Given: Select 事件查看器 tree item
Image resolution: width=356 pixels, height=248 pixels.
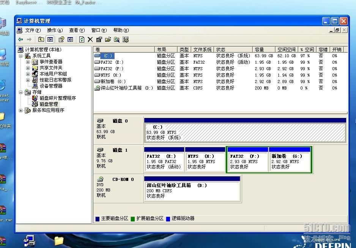Looking at the screenshot, I should [x=51, y=62].
